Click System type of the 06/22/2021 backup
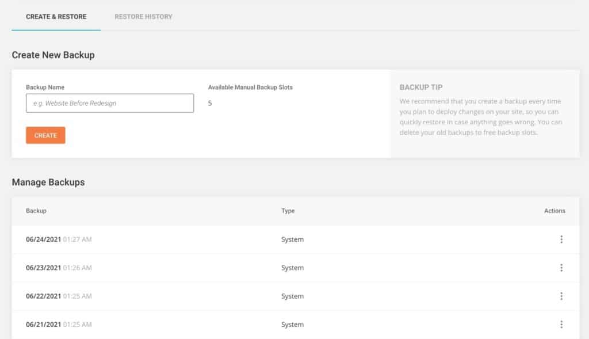 (x=292, y=296)
